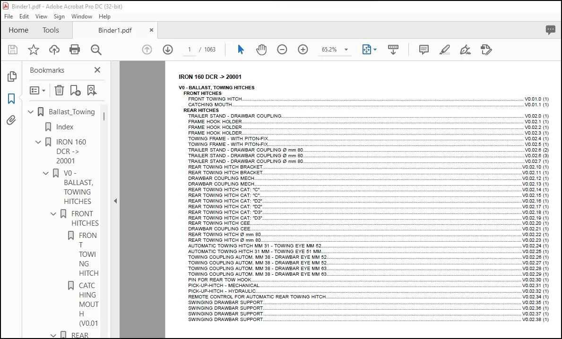Image resolution: width=562 pixels, height=339 pixels.
Task: Collapse the IRON 160 DCR bookmark
Action: (38, 142)
